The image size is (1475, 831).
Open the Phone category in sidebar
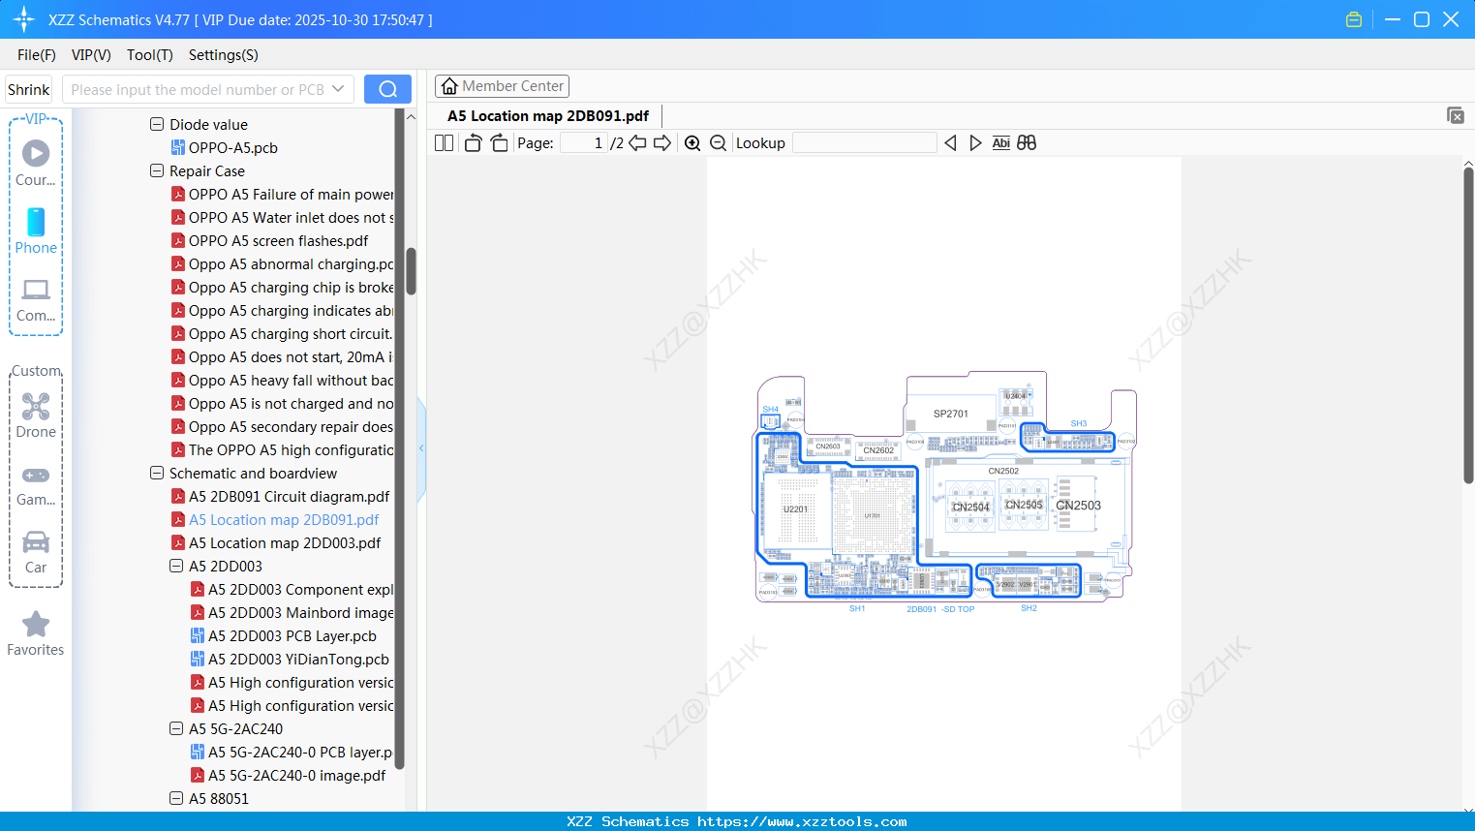point(36,231)
